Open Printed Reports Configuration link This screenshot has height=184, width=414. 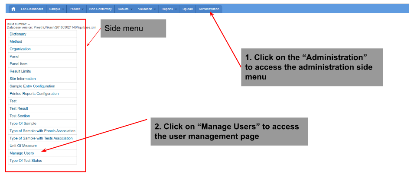(34, 94)
